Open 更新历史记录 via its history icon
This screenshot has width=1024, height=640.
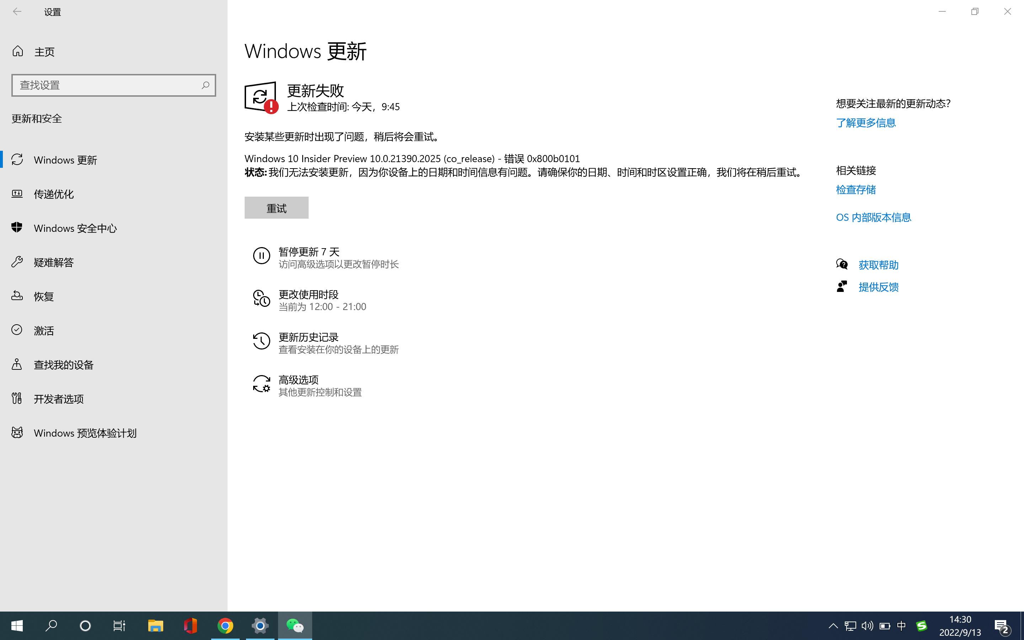tap(261, 341)
